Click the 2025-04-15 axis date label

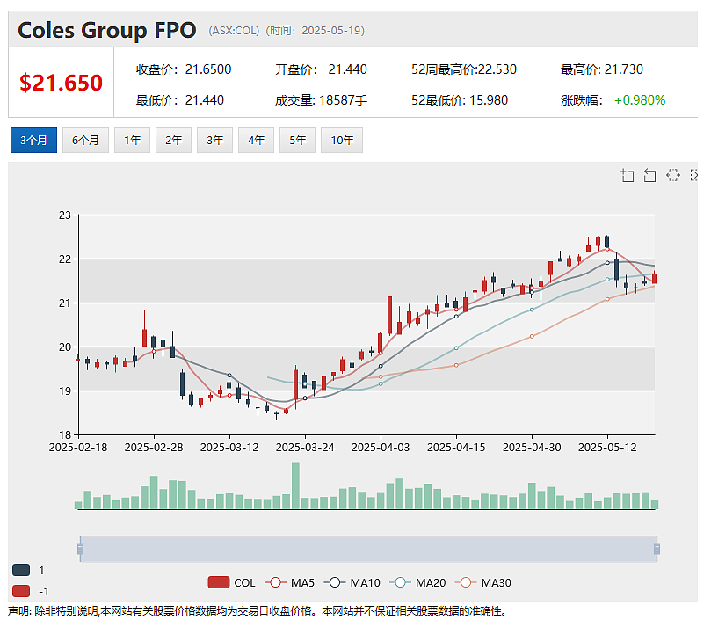pos(456,448)
